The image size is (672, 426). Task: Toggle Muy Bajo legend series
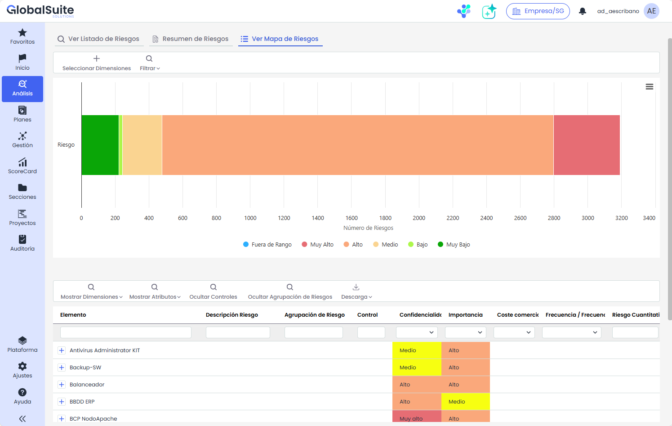[x=454, y=244]
